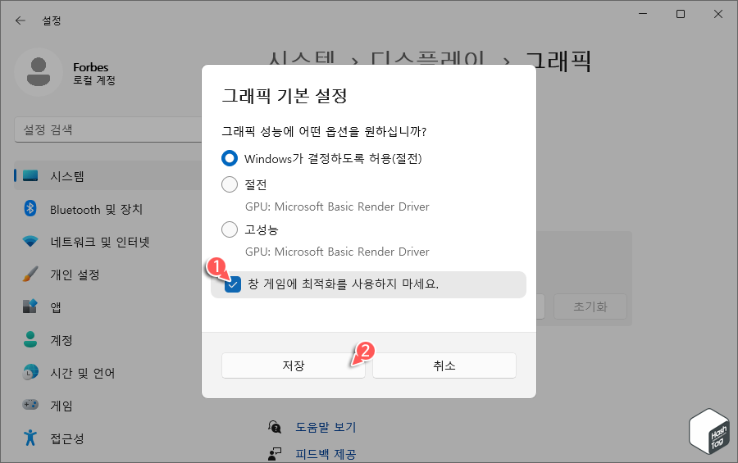Click the Forbes user avatar icon

(x=39, y=72)
